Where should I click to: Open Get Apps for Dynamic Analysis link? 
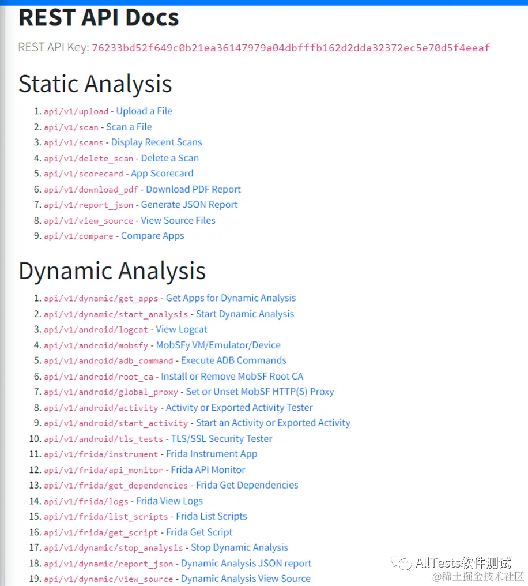click(x=231, y=298)
